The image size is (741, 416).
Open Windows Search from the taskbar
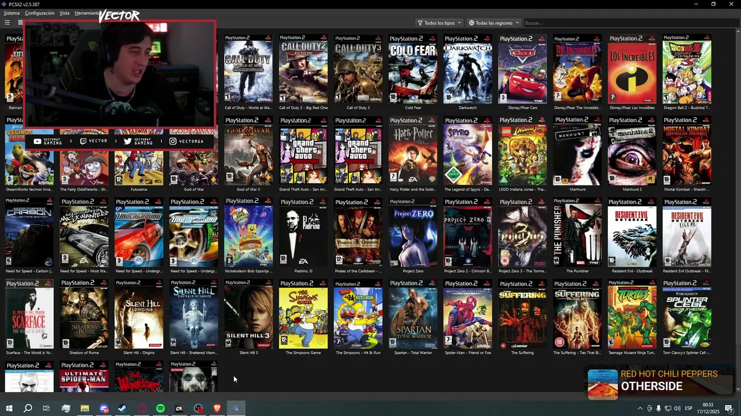[28, 408]
